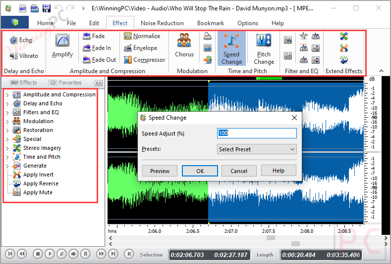The width and height of the screenshot is (391, 264).
Task: Open the quick access toolbar customize arrow
Action: (84, 8)
